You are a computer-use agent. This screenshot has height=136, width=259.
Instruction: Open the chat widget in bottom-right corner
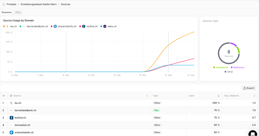tap(252, 134)
